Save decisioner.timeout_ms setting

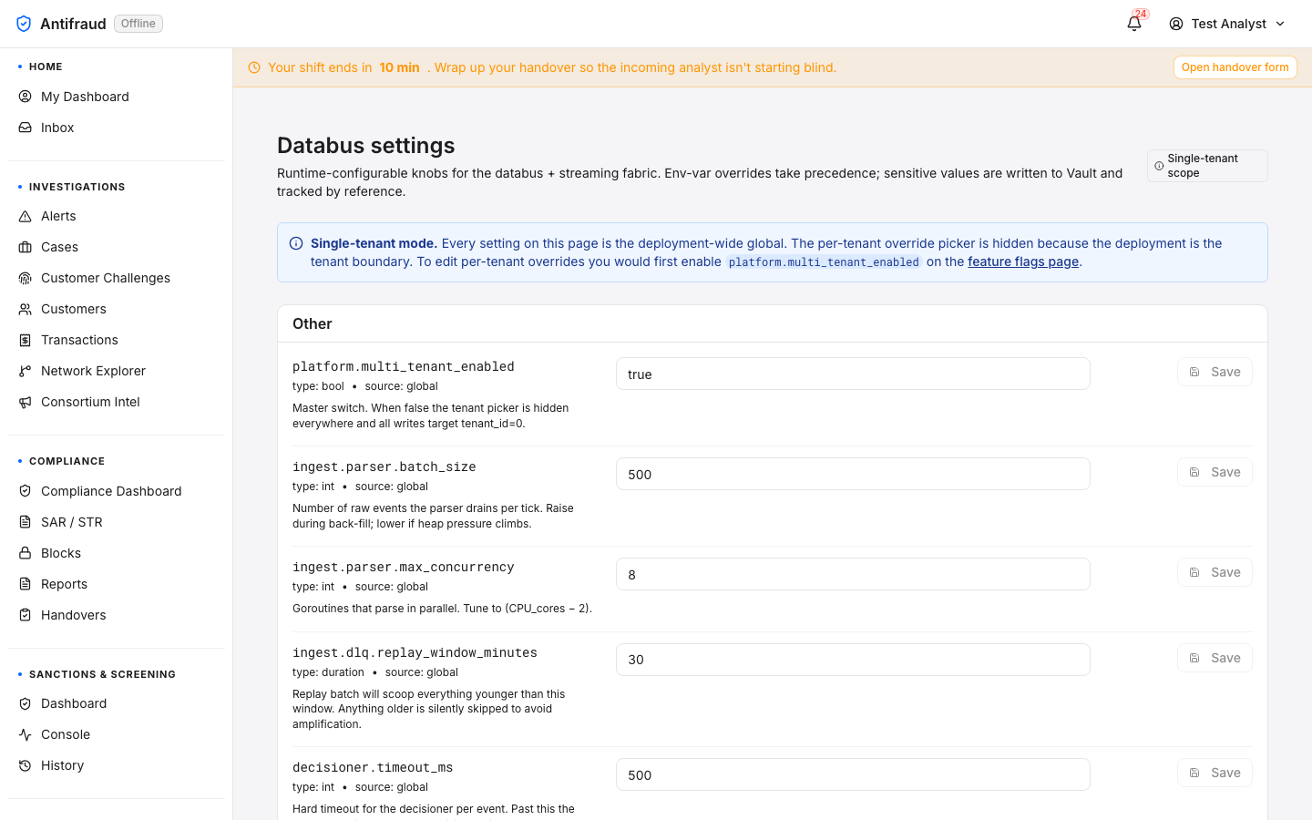click(x=1215, y=773)
